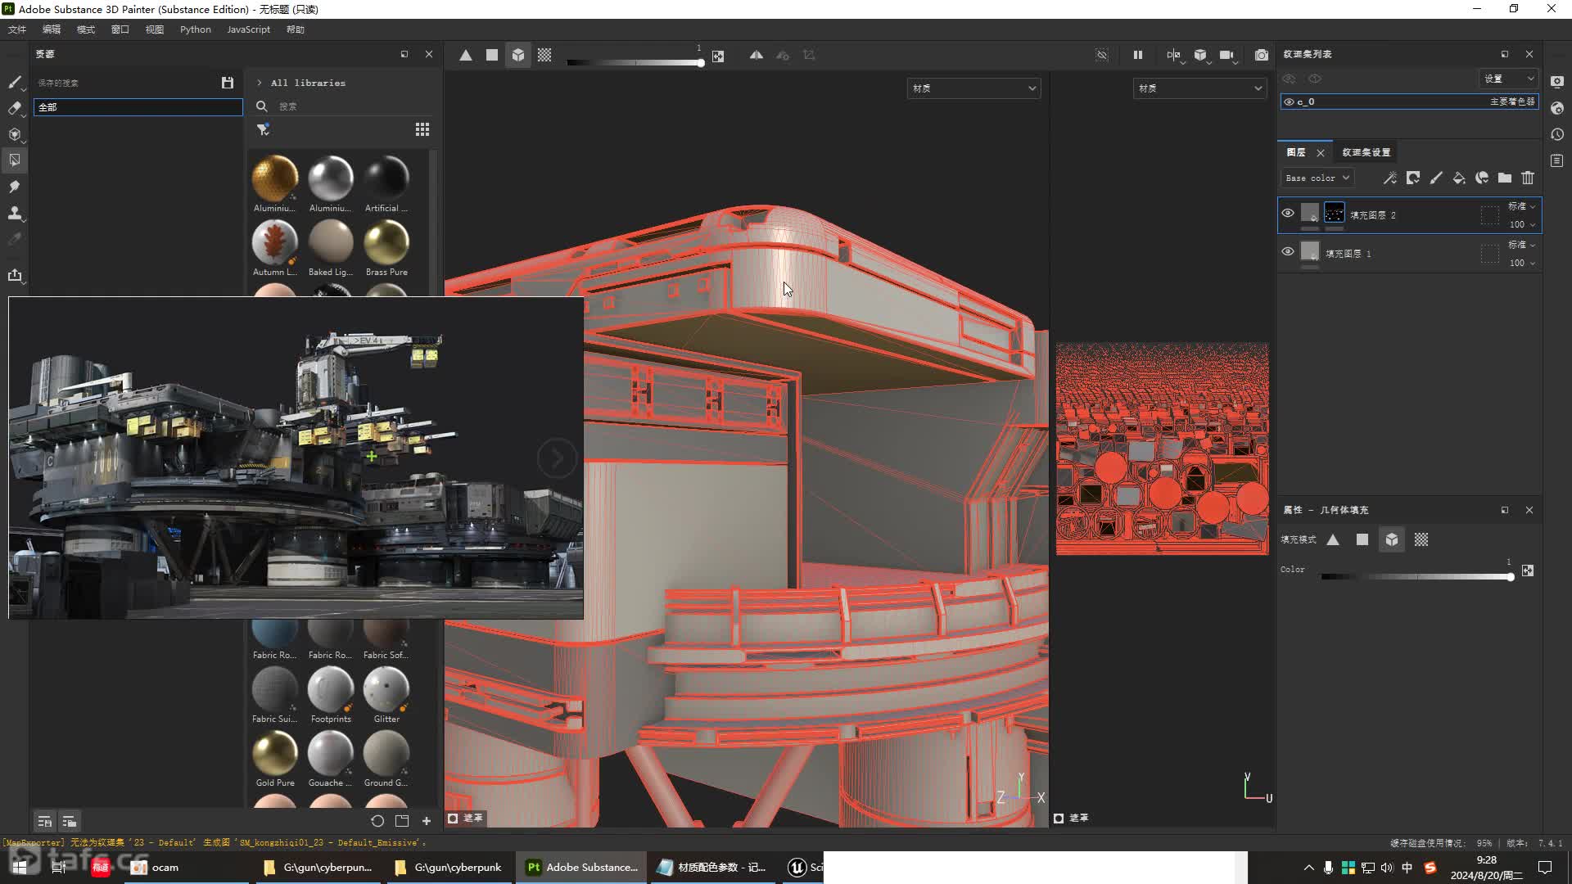1572x884 pixels.
Task: Select the Paint brush tool
Action: click(15, 82)
